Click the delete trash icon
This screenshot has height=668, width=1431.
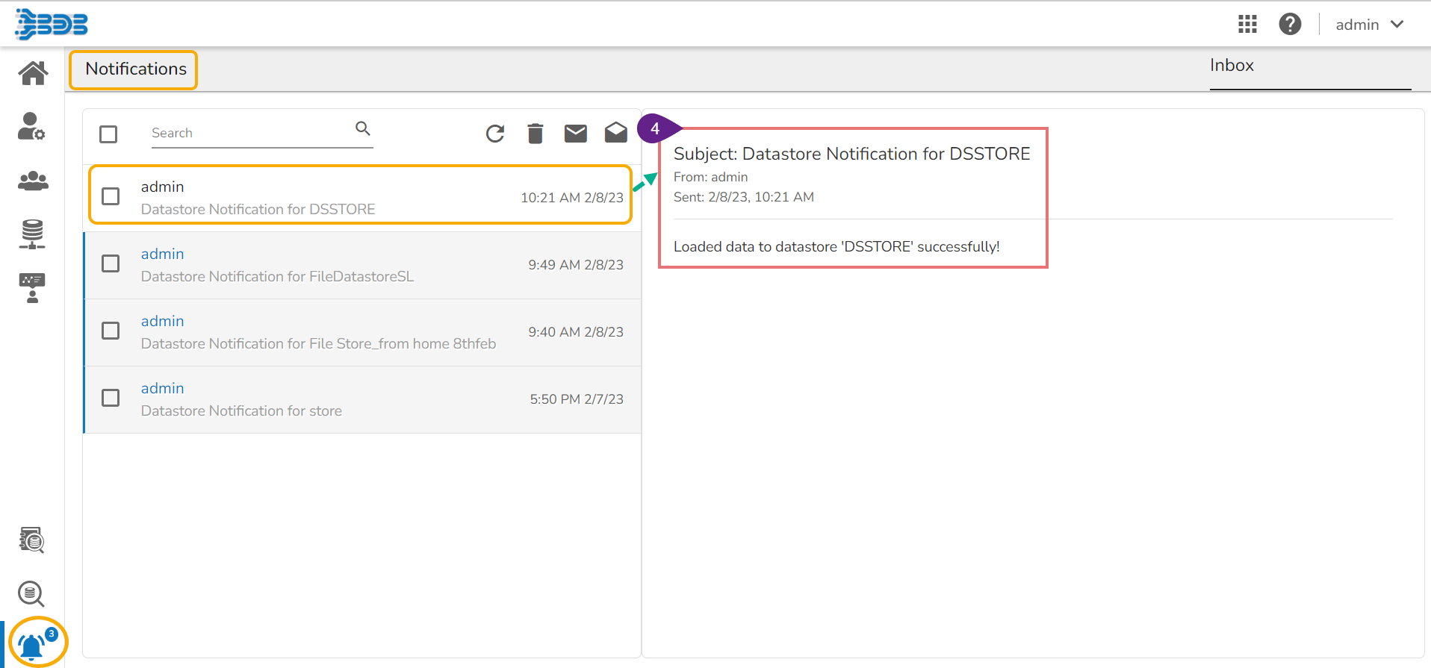point(535,134)
